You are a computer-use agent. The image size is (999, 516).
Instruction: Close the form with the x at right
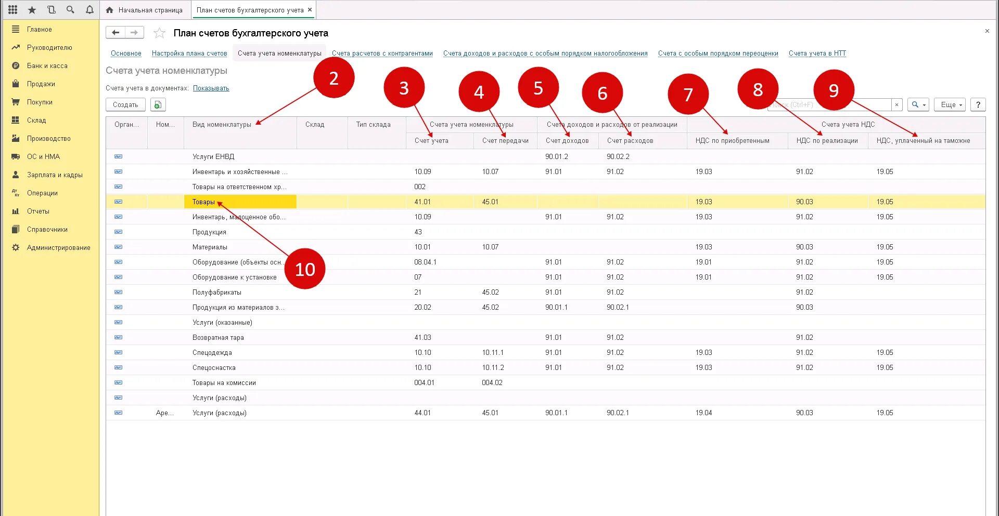(x=987, y=31)
